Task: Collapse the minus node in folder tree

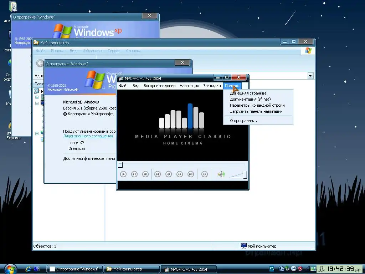Action: [37, 103]
